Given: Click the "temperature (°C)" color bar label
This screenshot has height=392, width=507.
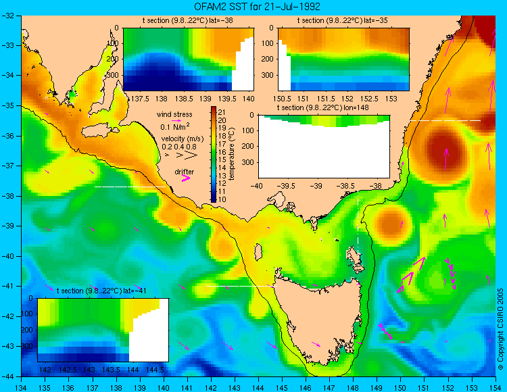Looking at the screenshot, I should click(x=231, y=154).
